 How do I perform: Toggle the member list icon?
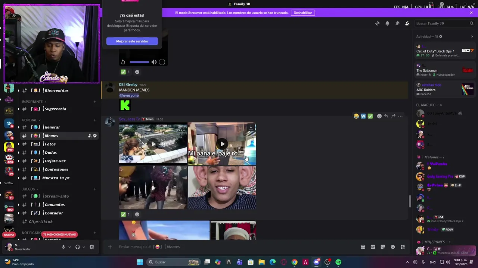[x=407, y=23]
